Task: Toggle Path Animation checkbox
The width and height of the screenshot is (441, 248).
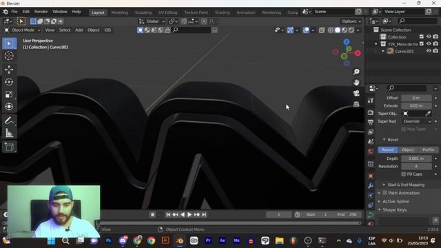Action: click(x=384, y=193)
